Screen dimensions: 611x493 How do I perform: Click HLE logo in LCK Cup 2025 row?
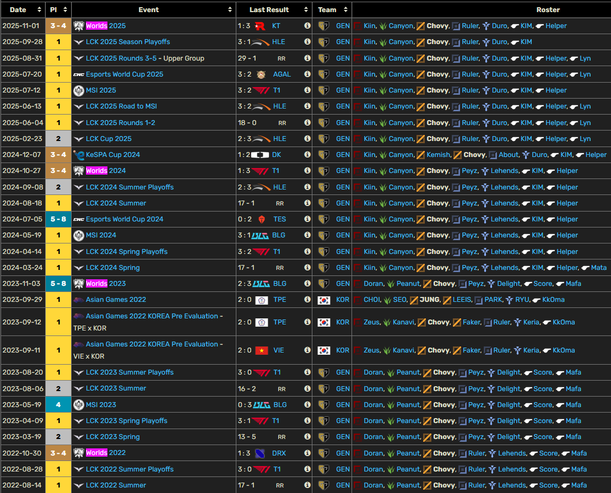click(261, 139)
